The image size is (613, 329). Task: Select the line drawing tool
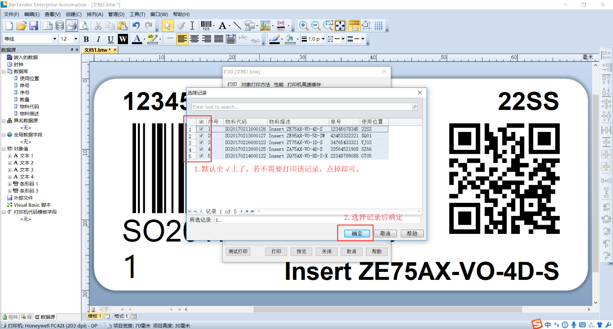[x=237, y=26]
